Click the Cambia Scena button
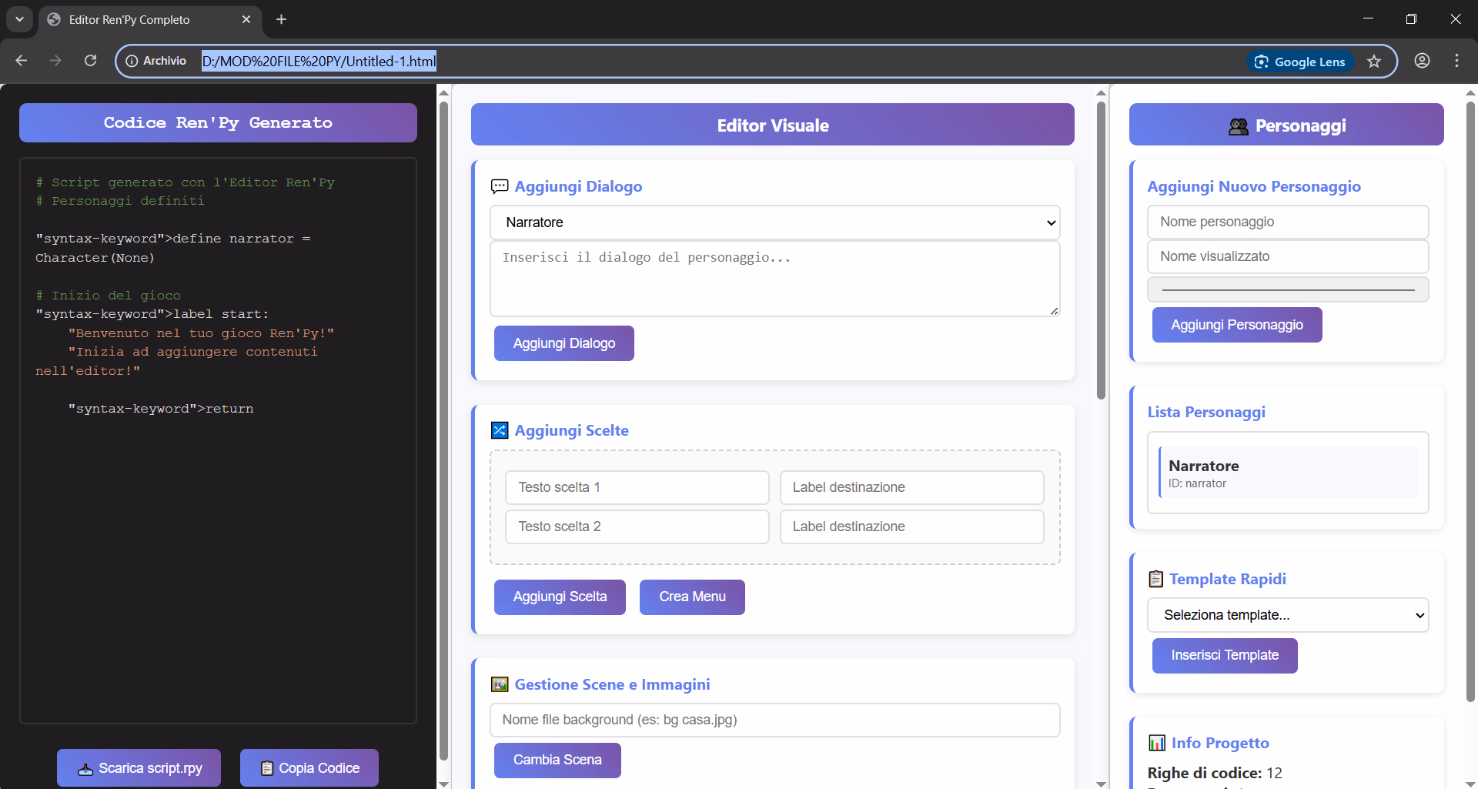 tap(557, 761)
